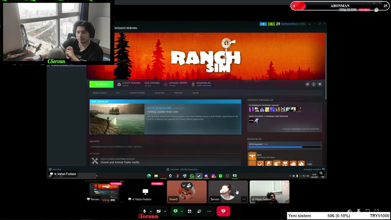This screenshot has height=220, width=391.
Task: Open the soundboard icon in call bar
Action: point(199,211)
